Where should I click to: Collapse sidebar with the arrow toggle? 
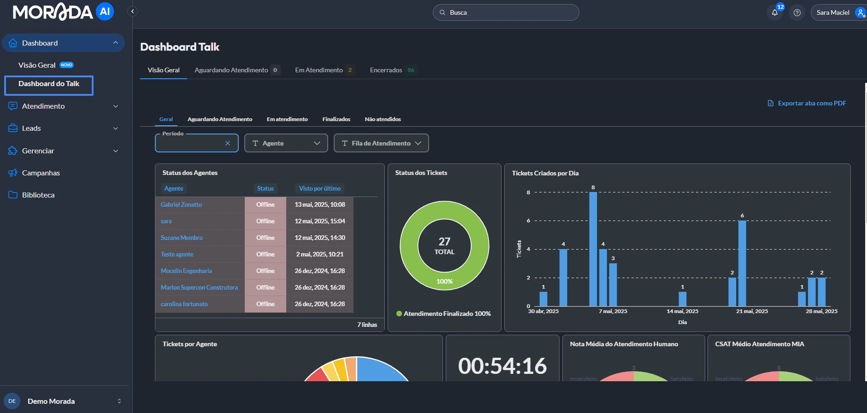coord(132,11)
